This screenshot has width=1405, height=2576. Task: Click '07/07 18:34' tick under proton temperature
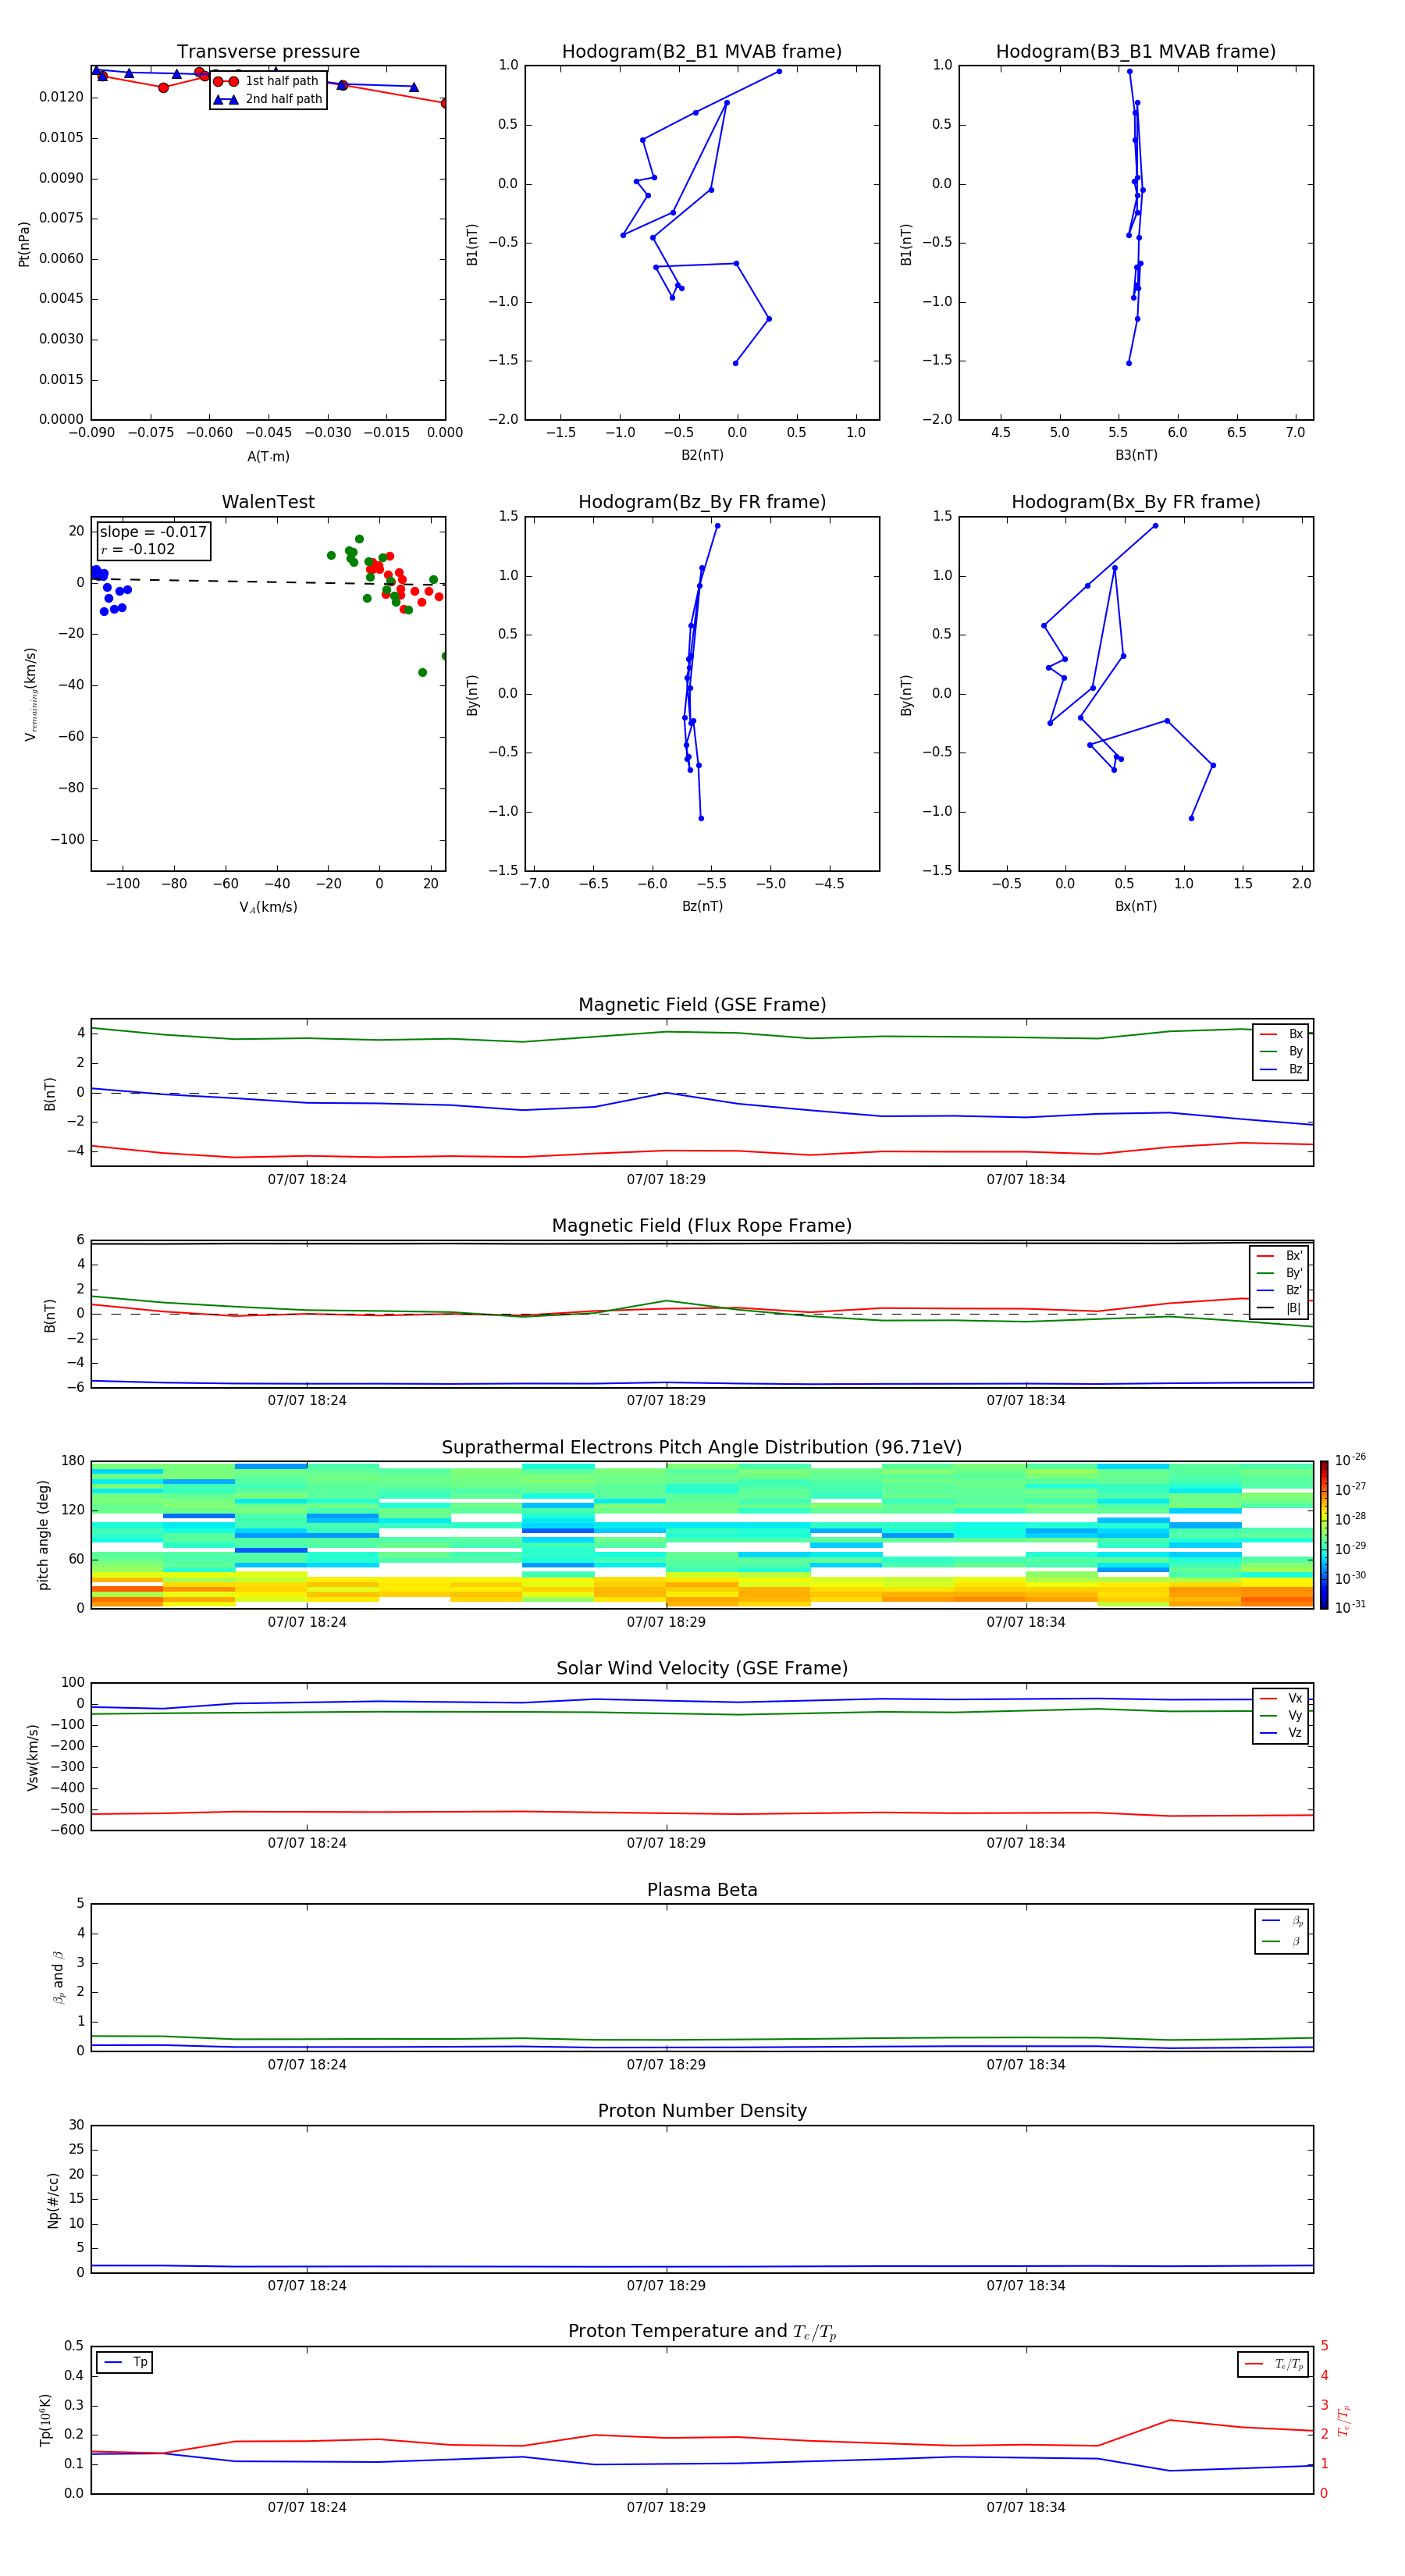coord(1026,2508)
